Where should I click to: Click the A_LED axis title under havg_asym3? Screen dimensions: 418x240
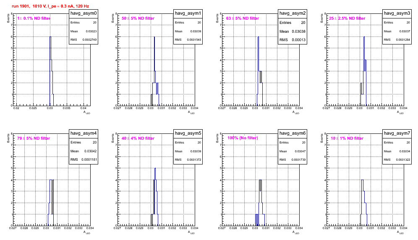pos(400,112)
